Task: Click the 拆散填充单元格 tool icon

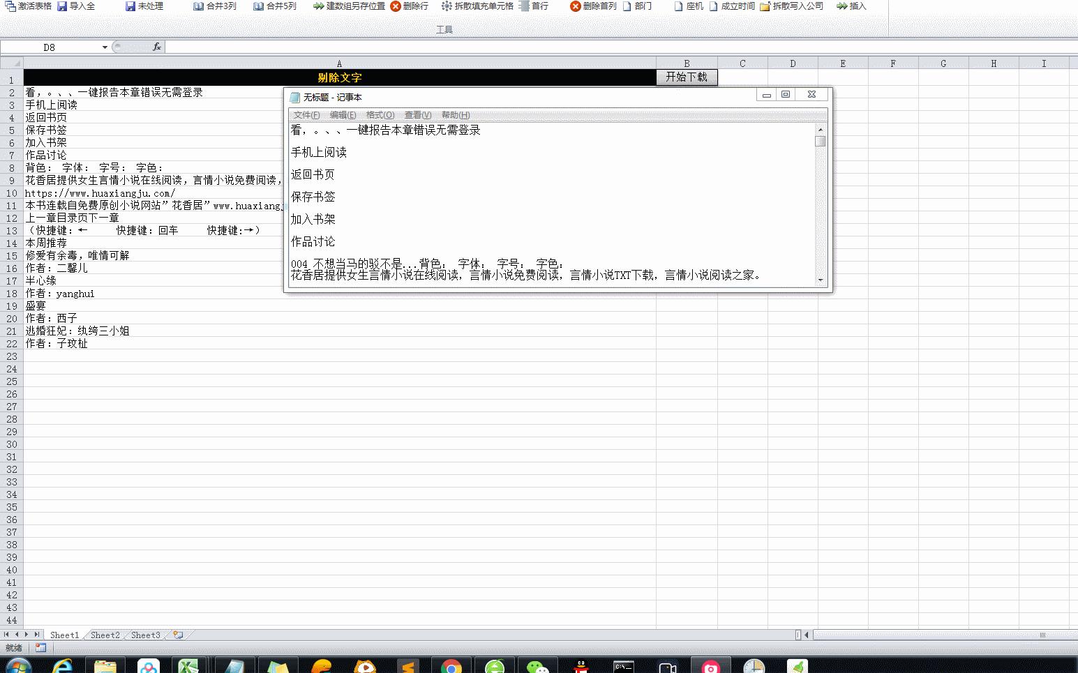Action: (x=447, y=6)
